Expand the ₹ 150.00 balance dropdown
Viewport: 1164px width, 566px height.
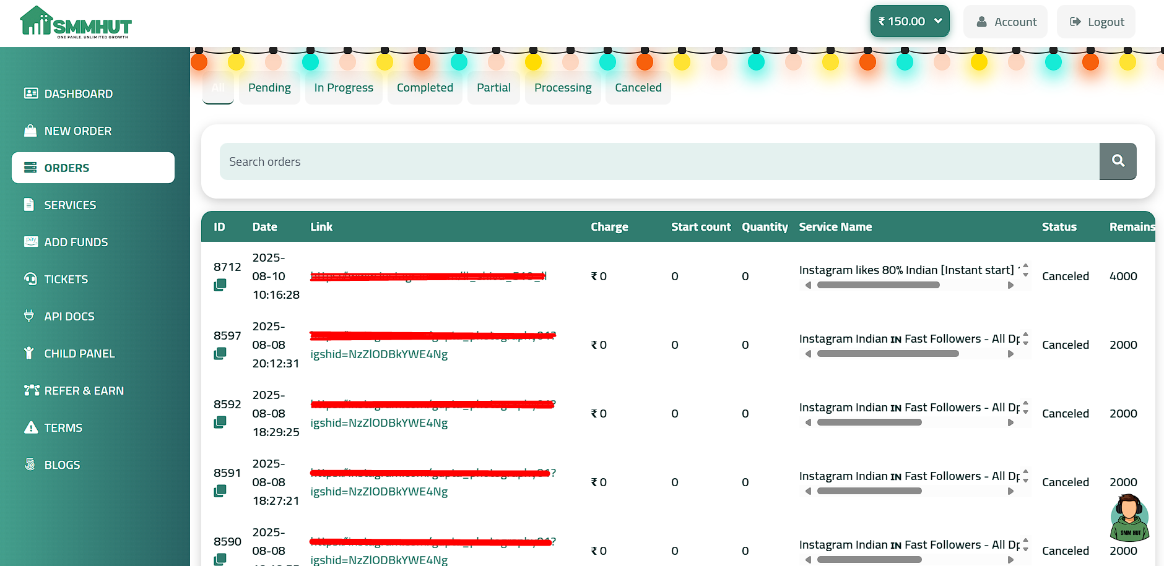click(x=910, y=22)
